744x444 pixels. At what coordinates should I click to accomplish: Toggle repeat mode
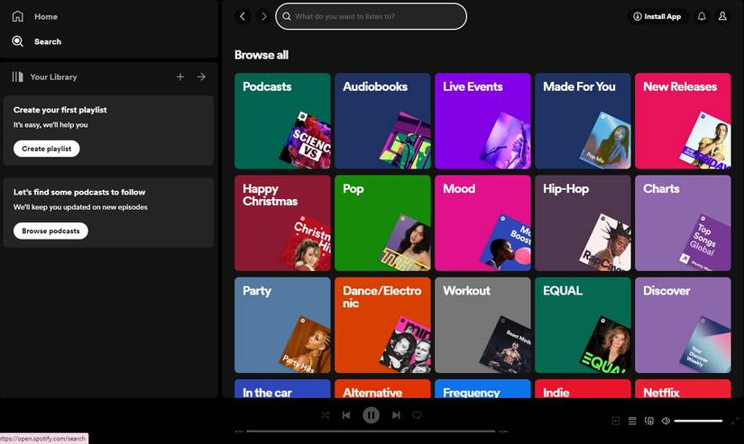coord(417,415)
